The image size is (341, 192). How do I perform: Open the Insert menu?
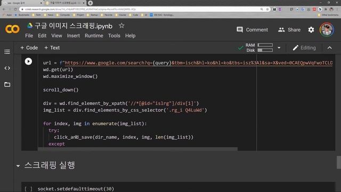tap(74, 36)
